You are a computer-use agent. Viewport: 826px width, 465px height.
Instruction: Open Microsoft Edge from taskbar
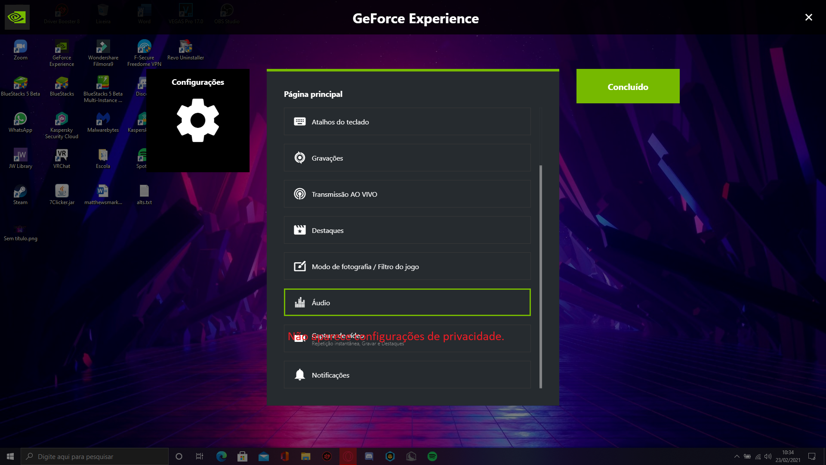(x=222, y=456)
